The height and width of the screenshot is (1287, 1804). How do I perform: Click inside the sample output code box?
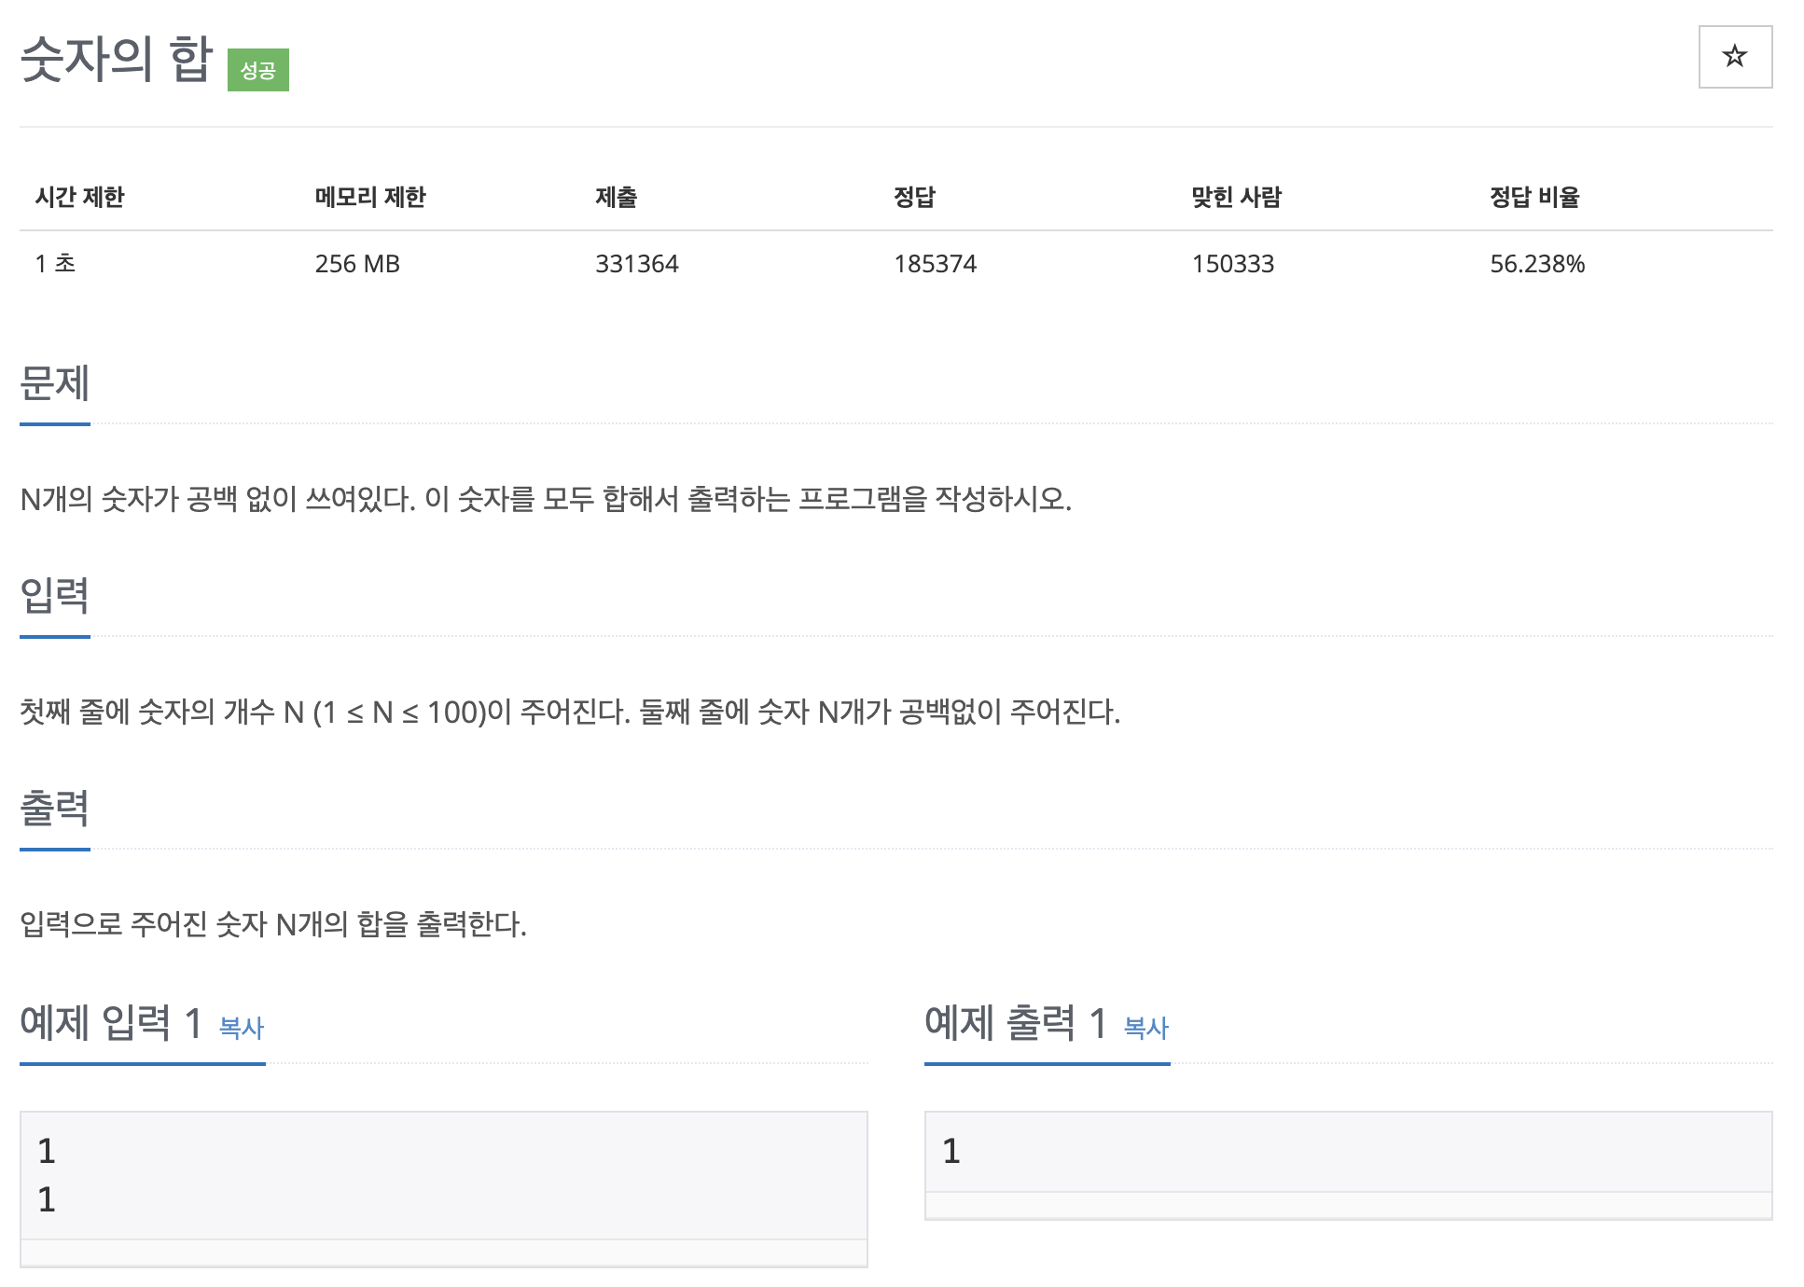tap(1347, 1152)
